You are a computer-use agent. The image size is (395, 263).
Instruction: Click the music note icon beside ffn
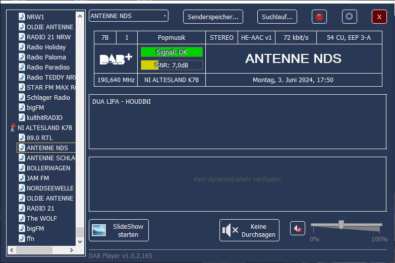[x=22, y=238]
